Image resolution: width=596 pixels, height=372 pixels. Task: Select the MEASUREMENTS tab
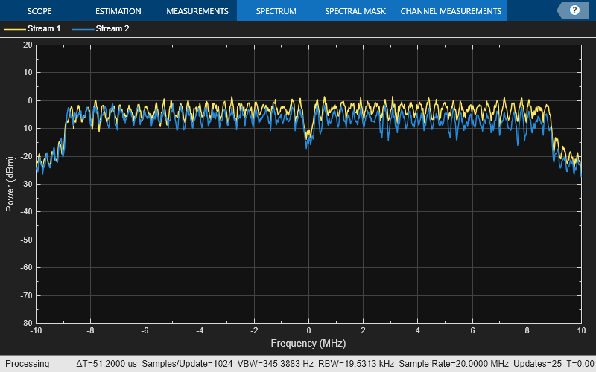pyautogui.click(x=197, y=11)
